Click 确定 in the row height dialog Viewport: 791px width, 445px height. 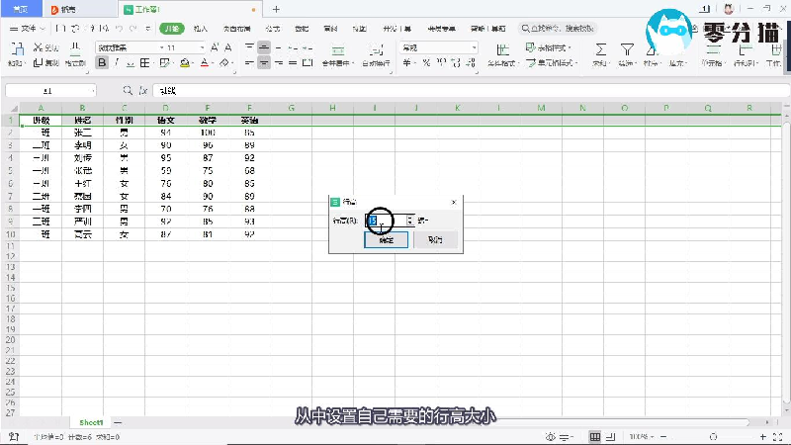[x=386, y=240]
